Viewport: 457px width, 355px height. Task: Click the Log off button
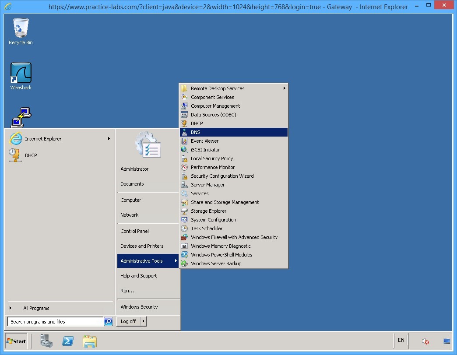[x=128, y=321]
